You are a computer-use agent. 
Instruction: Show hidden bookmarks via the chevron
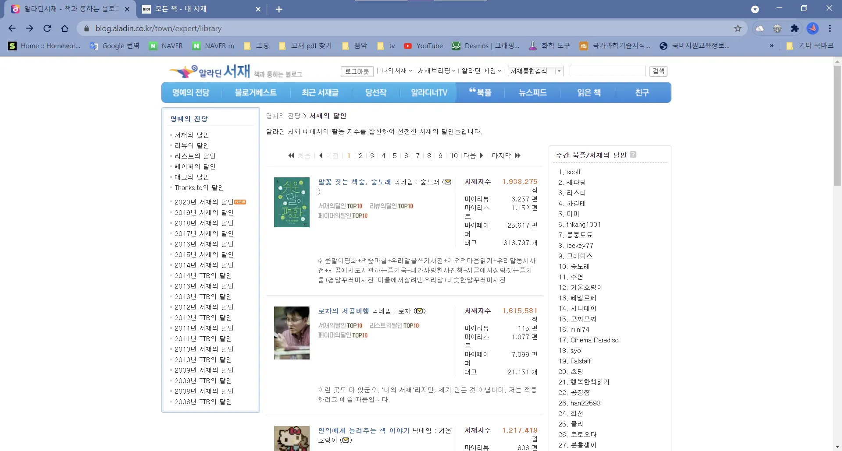tap(772, 46)
